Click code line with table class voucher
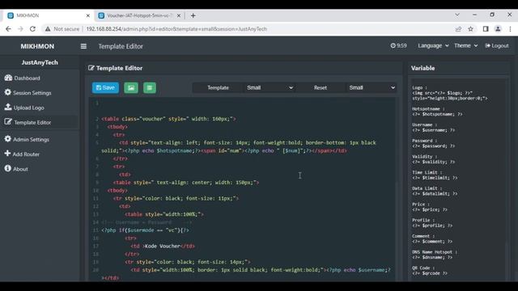 point(169,119)
